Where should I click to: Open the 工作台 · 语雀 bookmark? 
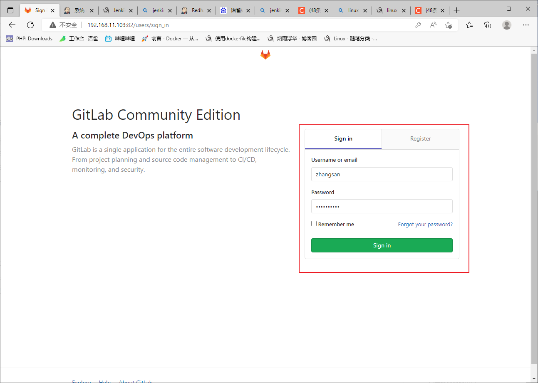tap(79, 39)
